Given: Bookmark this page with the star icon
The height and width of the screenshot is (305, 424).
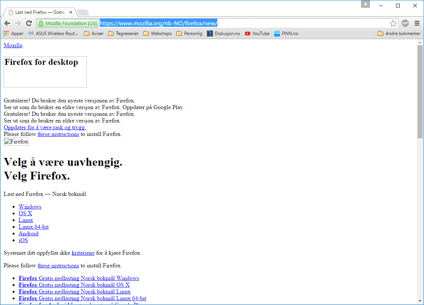Looking at the screenshot, I should pyautogui.click(x=393, y=23).
